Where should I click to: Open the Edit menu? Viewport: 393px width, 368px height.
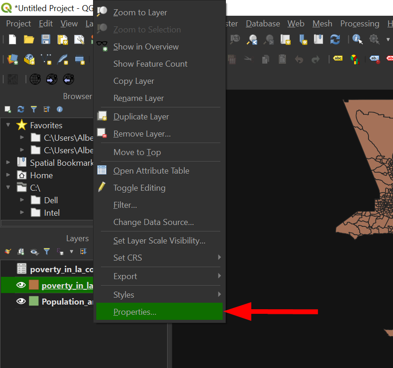(x=46, y=24)
